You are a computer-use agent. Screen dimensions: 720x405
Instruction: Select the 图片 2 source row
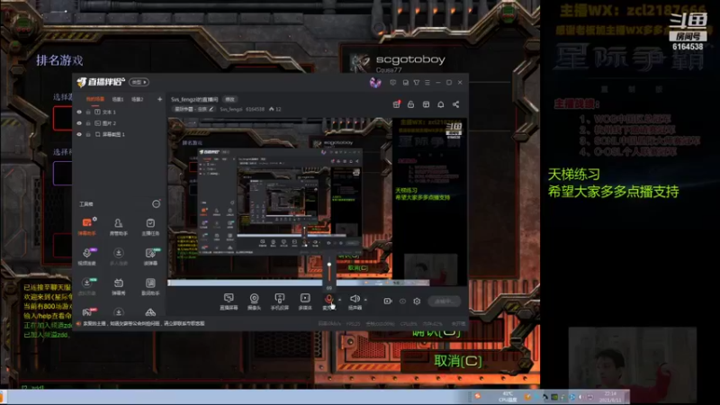click(121, 123)
